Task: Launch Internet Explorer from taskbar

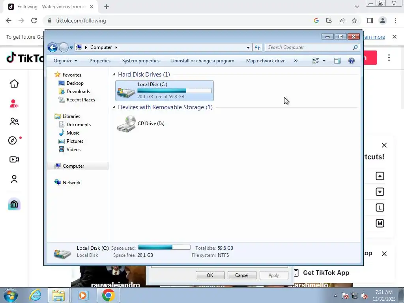Action: click(35, 295)
